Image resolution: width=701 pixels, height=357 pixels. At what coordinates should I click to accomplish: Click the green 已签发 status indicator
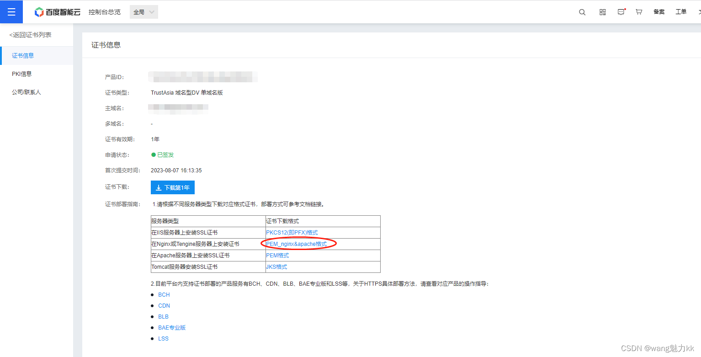point(162,155)
